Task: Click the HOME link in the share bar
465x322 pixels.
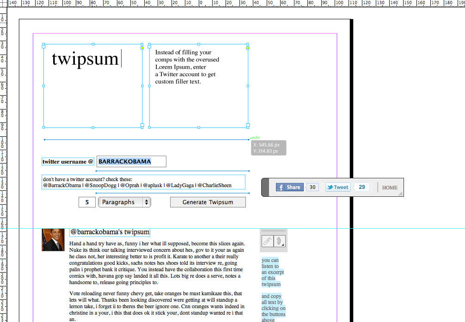Action: click(x=390, y=188)
